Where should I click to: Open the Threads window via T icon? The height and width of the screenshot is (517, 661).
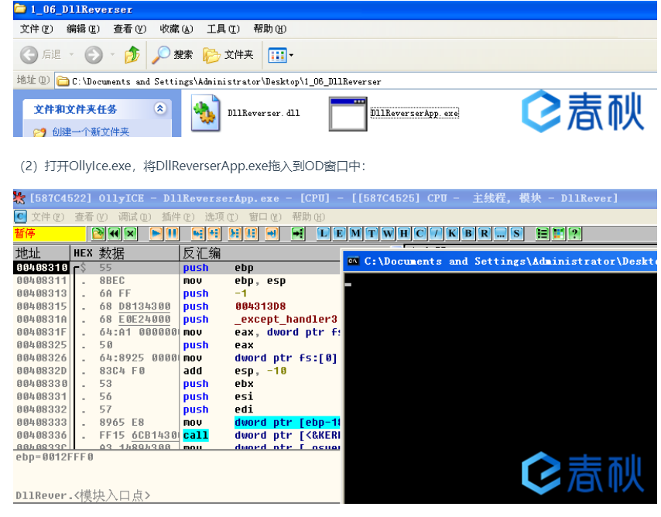tap(370, 233)
